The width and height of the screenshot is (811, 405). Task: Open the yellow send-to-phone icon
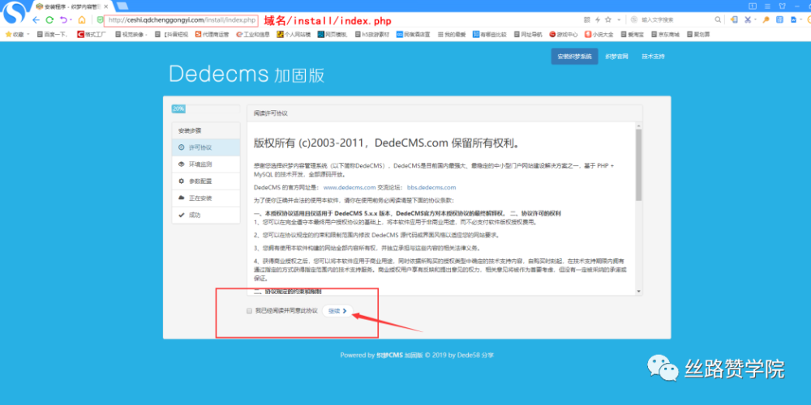pos(734,19)
